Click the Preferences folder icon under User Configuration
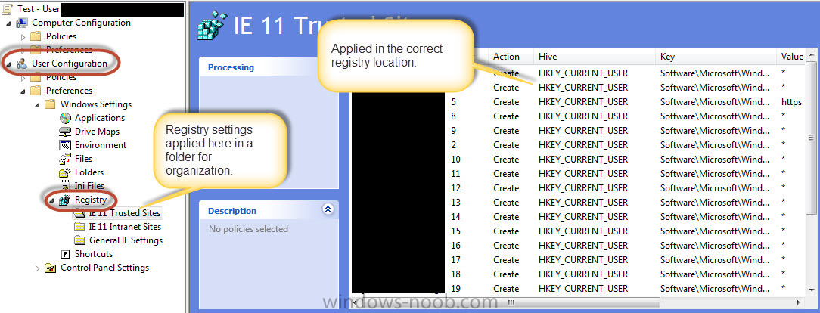Image resolution: width=820 pixels, height=313 pixels. pos(36,91)
